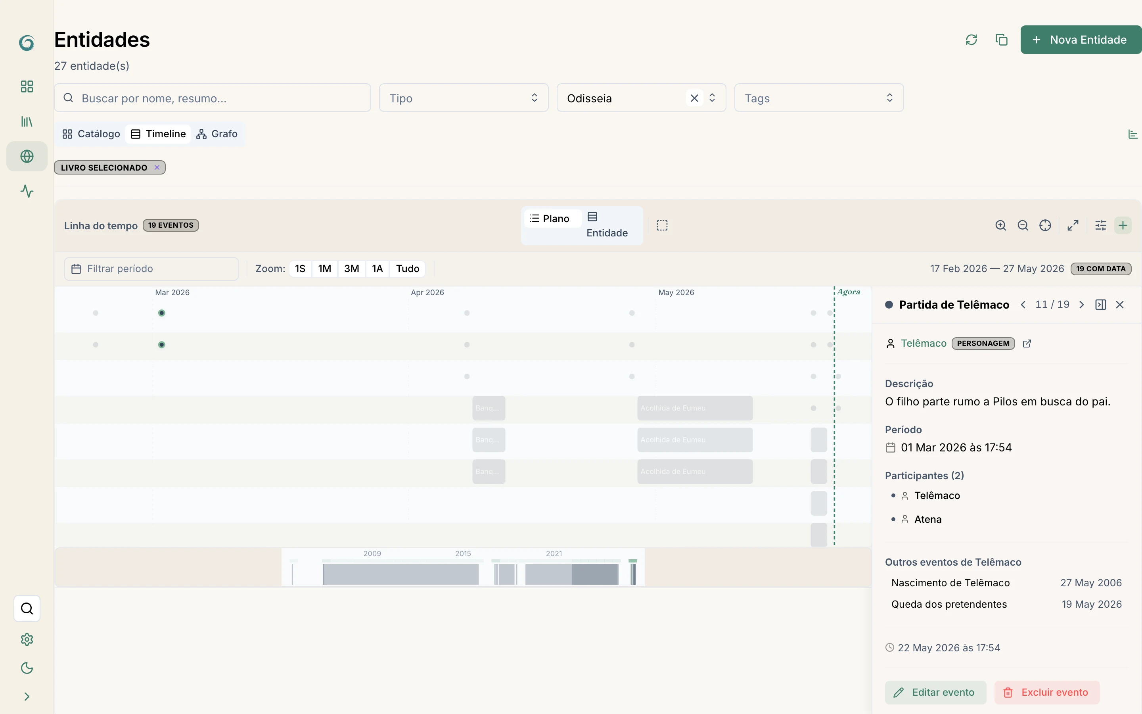Go to next event in detail panel

[1082, 305]
